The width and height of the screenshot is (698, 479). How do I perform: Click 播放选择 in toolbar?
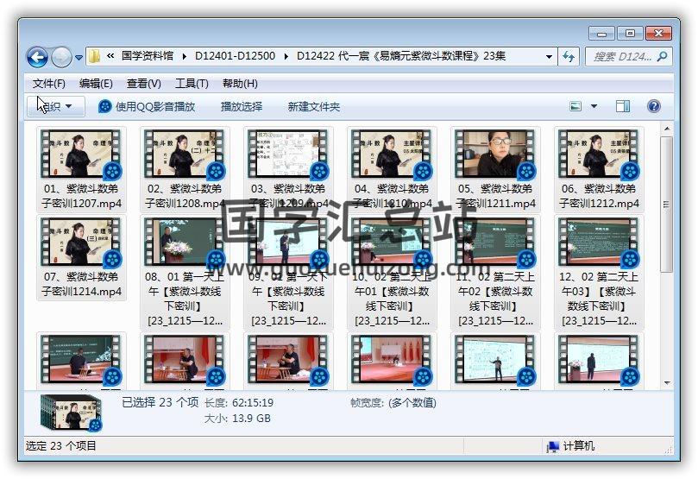point(242,106)
